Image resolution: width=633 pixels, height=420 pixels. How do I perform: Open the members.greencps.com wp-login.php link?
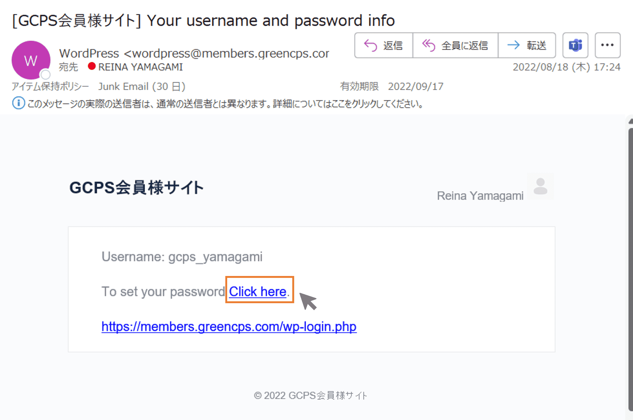point(229,326)
